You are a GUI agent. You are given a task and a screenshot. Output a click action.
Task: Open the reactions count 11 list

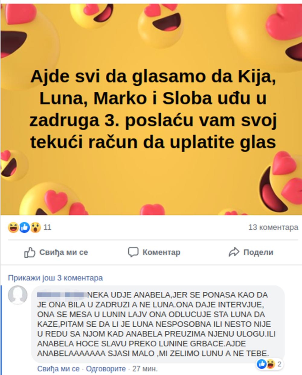coord(47,227)
